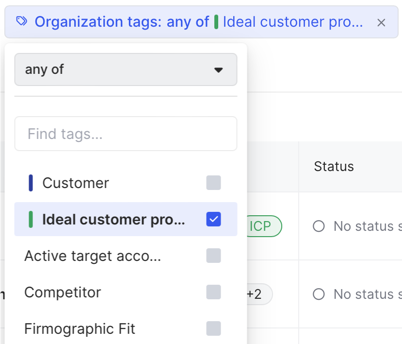Click the Status column header

click(334, 167)
